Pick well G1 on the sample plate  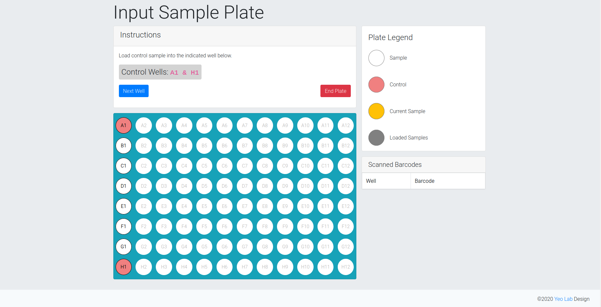tap(123, 247)
